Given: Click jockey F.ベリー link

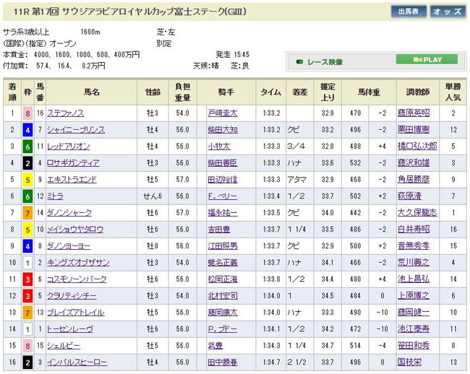Looking at the screenshot, I should tap(222, 196).
